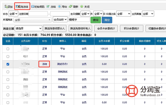Untick the checkbox of the frozen 测试丹丹1 row
The height and width of the screenshot is (105, 166).
tap(8, 64)
